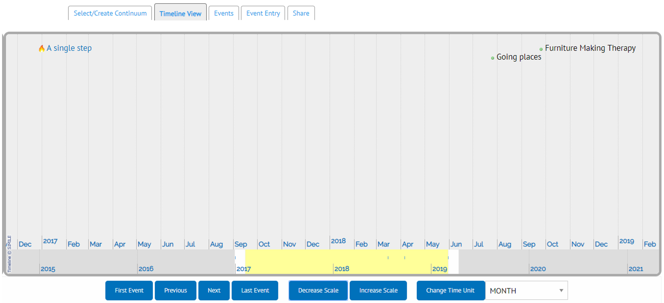The width and height of the screenshot is (664, 303).
Task: Click Increase Scale button
Action: [x=378, y=291]
